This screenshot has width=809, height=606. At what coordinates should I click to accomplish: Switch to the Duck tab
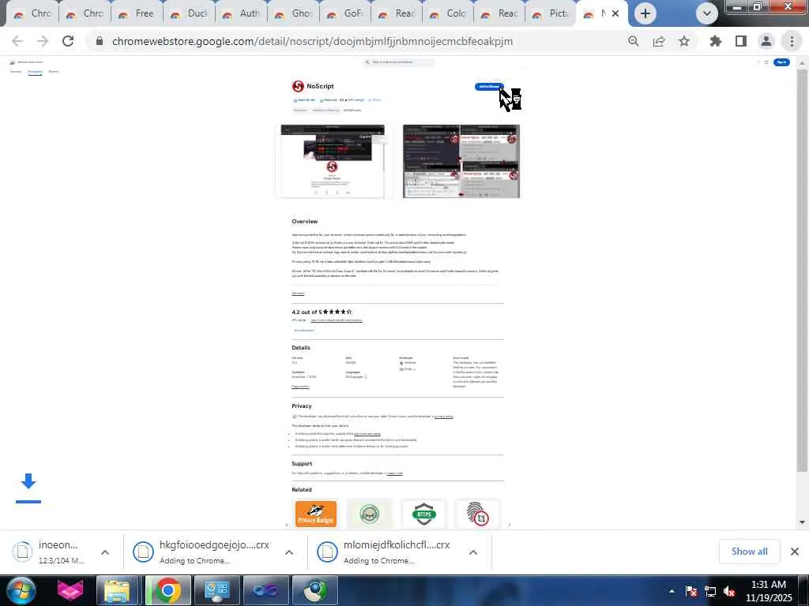(x=190, y=13)
